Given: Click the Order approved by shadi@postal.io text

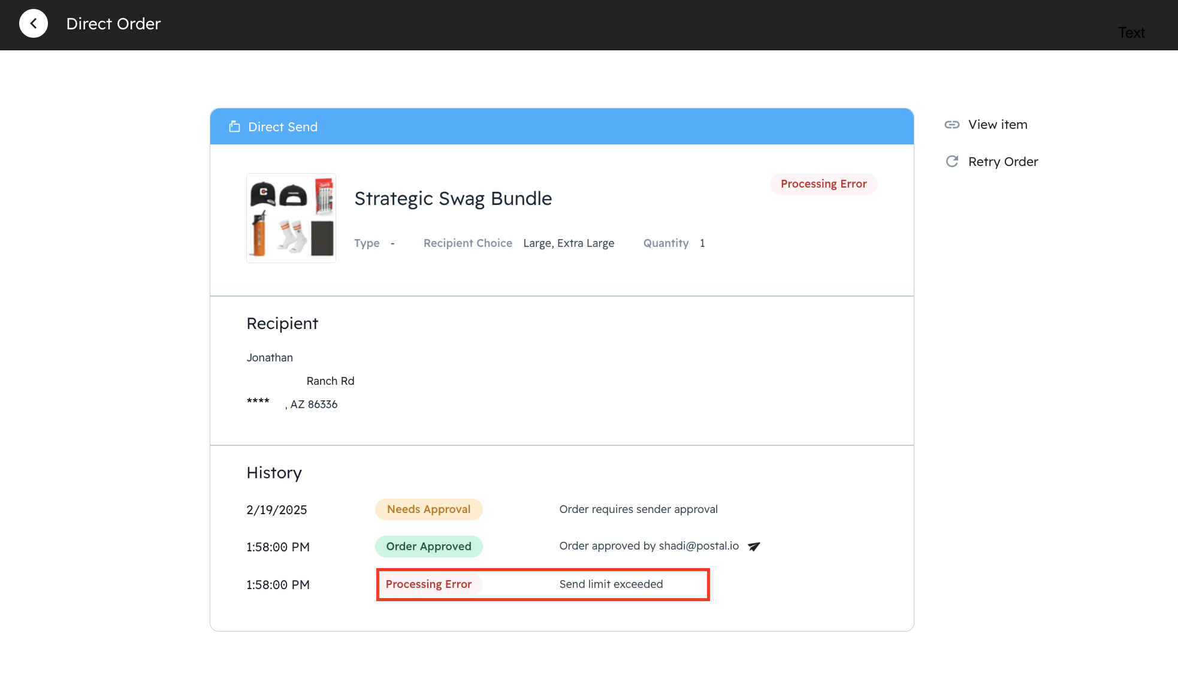Looking at the screenshot, I should point(648,546).
